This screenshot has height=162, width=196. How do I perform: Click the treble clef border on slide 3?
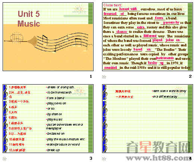(x=5, y=119)
